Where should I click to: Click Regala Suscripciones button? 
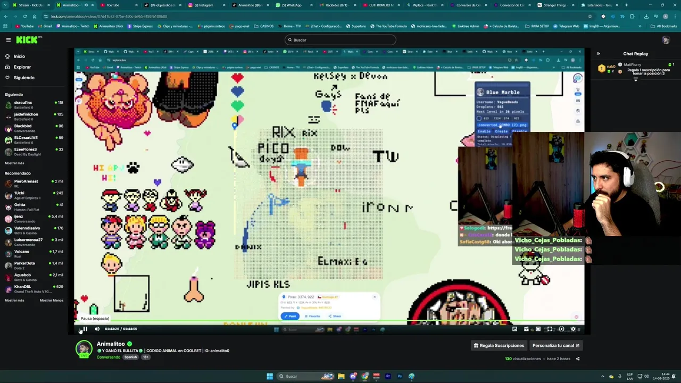[499, 346]
